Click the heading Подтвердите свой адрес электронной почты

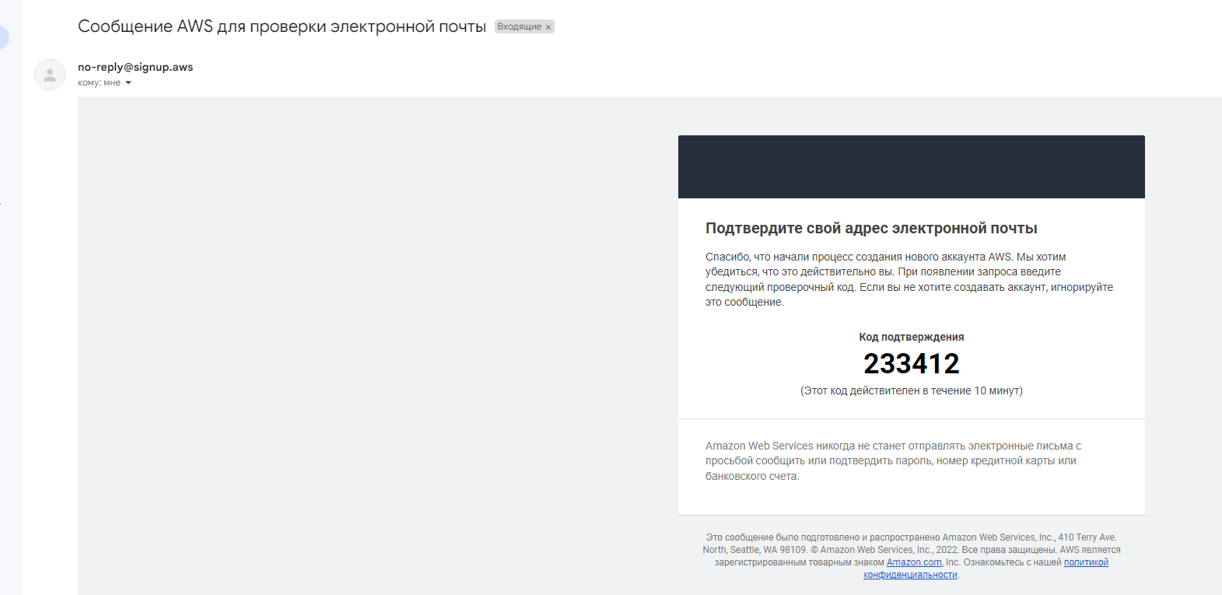coord(871,228)
